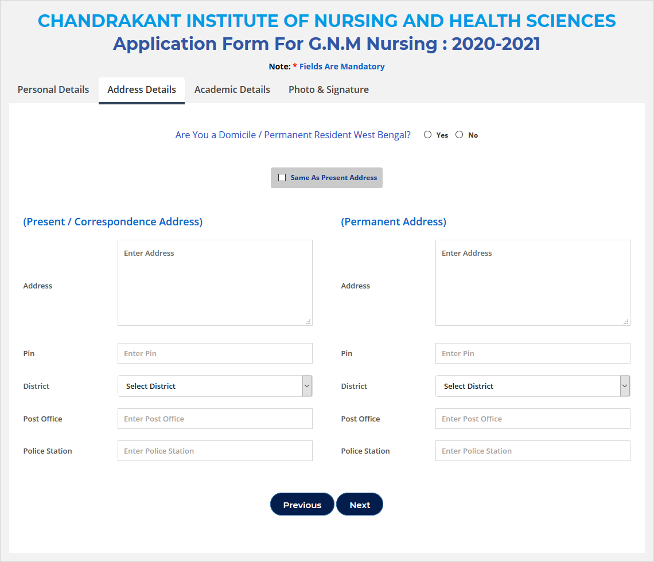Viewport: 654px width, 562px height.
Task: Open permanent address Select District dropdown
Action: (x=532, y=386)
